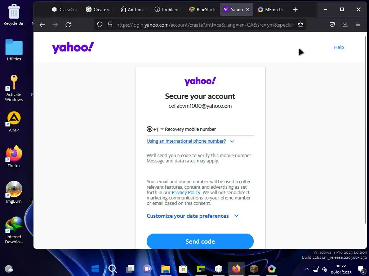
Task: Select the Internet Download Manager shortcut
Action: coord(14,230)
